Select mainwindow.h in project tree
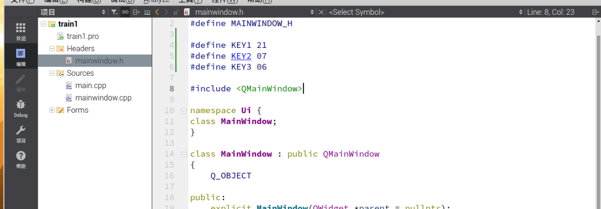 (99, 61)
